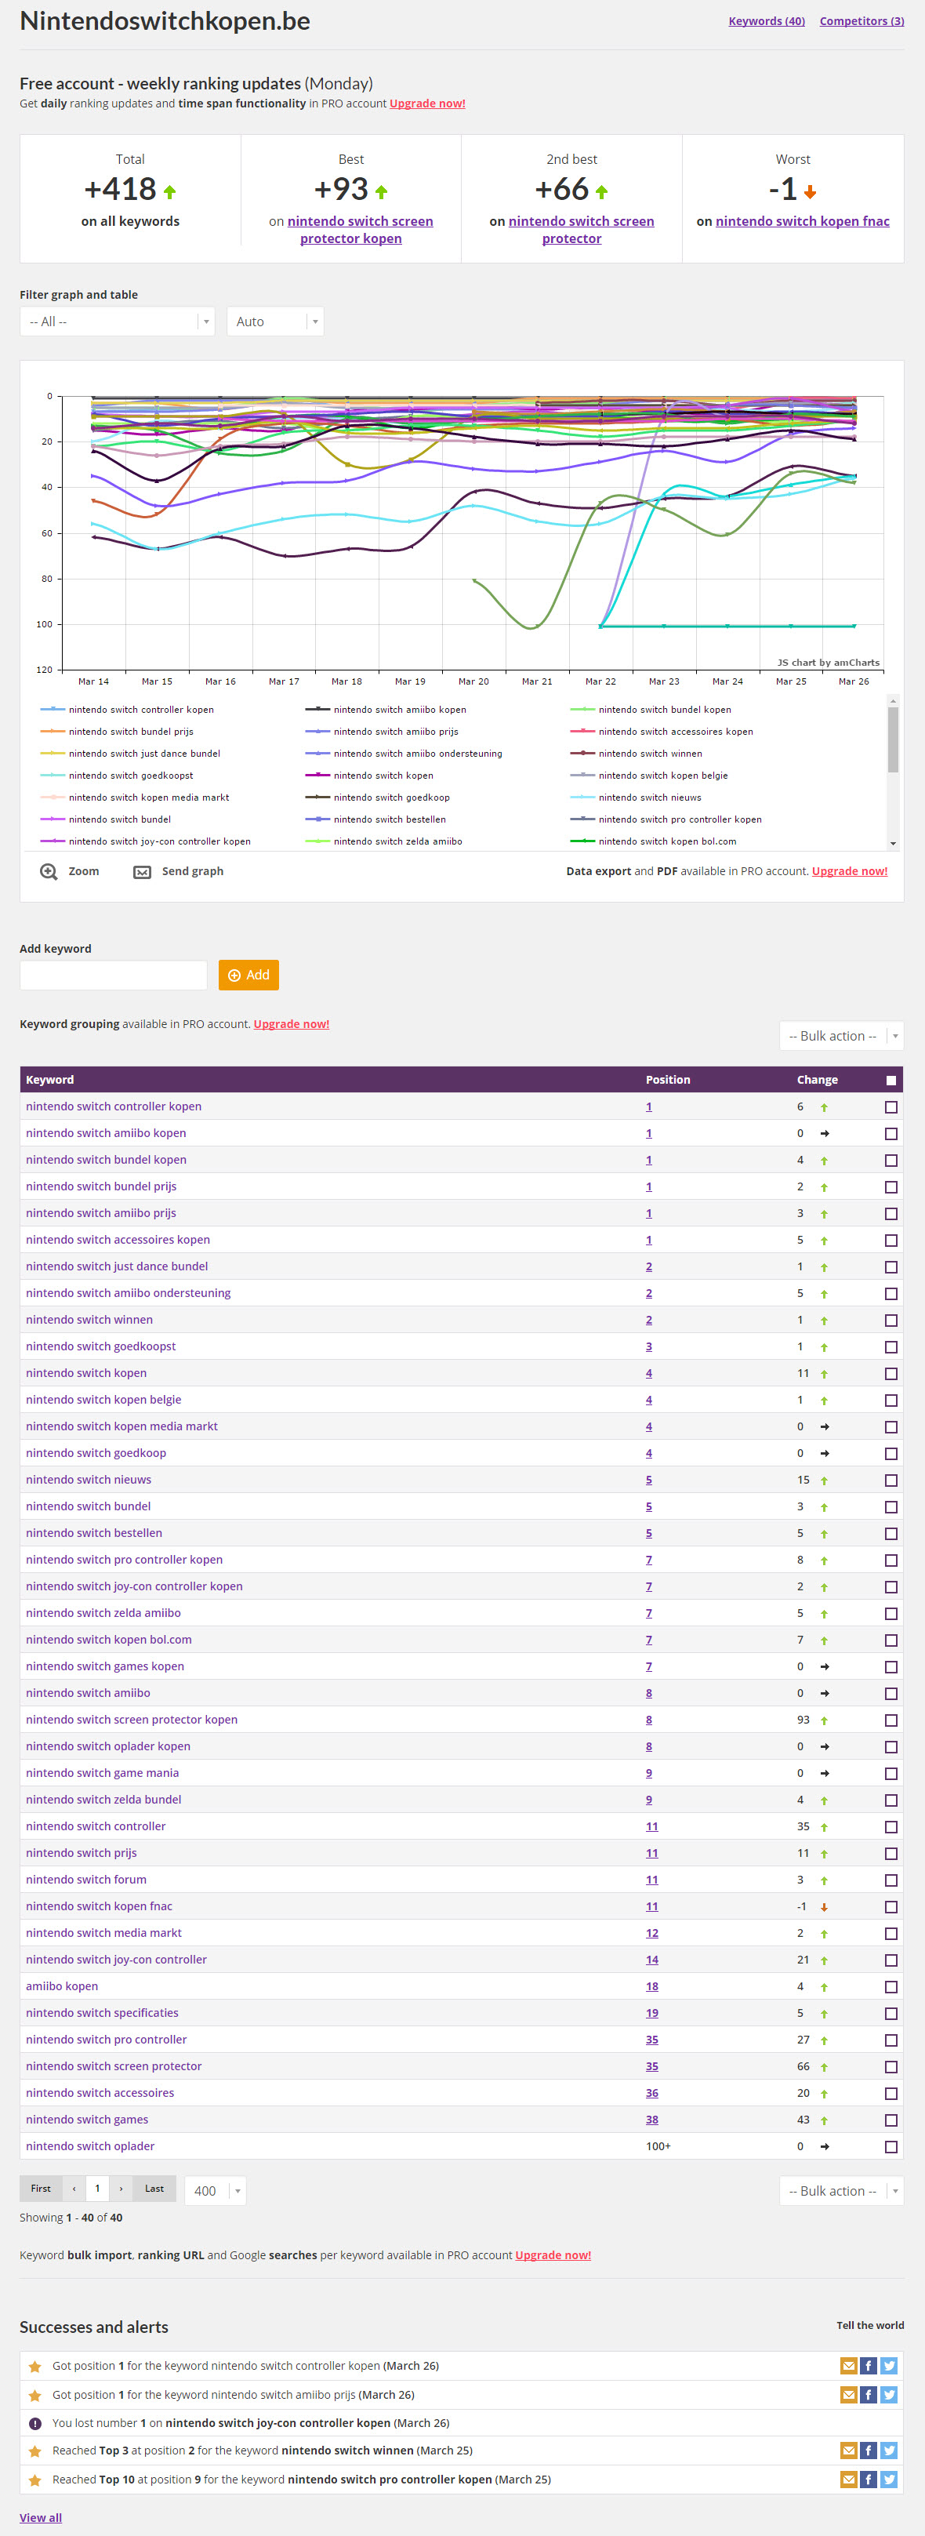Click the Send graph envelope icon
925x2536 pixels.
click(143, 872)
